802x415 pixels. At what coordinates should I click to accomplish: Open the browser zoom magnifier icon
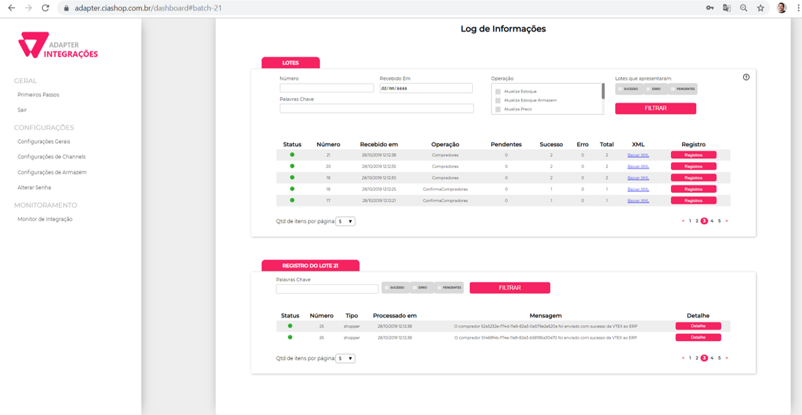pos(744,8)
